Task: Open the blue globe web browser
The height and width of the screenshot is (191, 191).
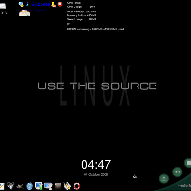Action: (30, 186)
